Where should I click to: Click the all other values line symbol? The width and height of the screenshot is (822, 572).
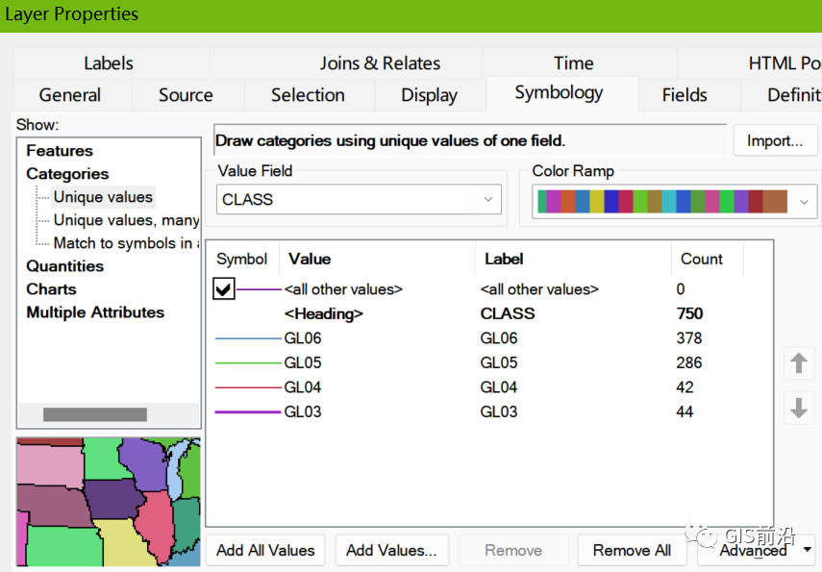click(259, 288)
